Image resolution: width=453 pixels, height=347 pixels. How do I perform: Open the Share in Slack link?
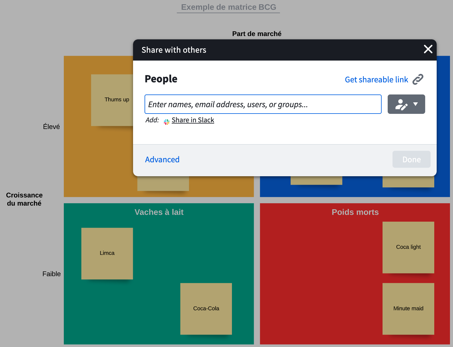[x=193, y=120]
